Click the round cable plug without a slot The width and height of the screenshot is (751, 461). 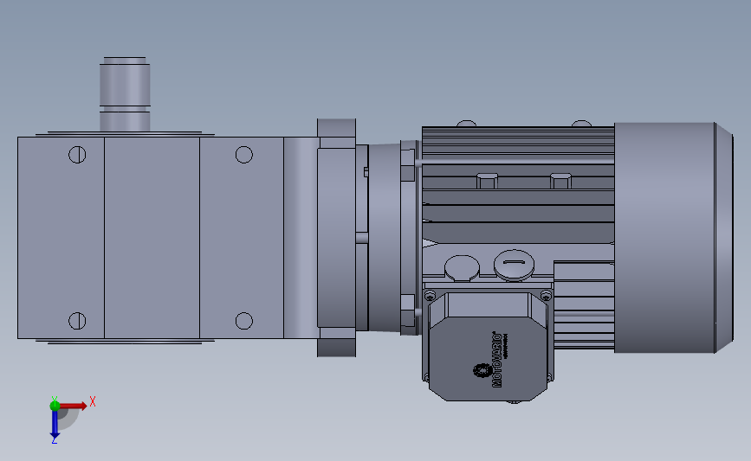click(x=462, y=268)
